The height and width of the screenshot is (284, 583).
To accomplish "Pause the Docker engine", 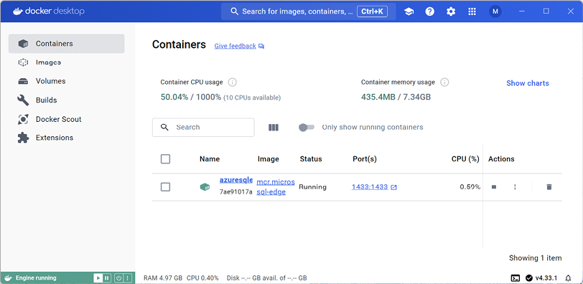I will coord(107,278).
